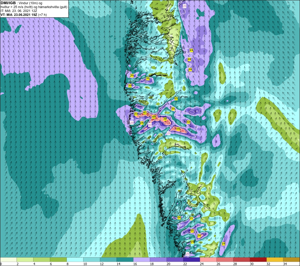Select the yellow gust label '31'
This screenshot has height=266, width=300.
pyautogui.click(x=191, y=218)
